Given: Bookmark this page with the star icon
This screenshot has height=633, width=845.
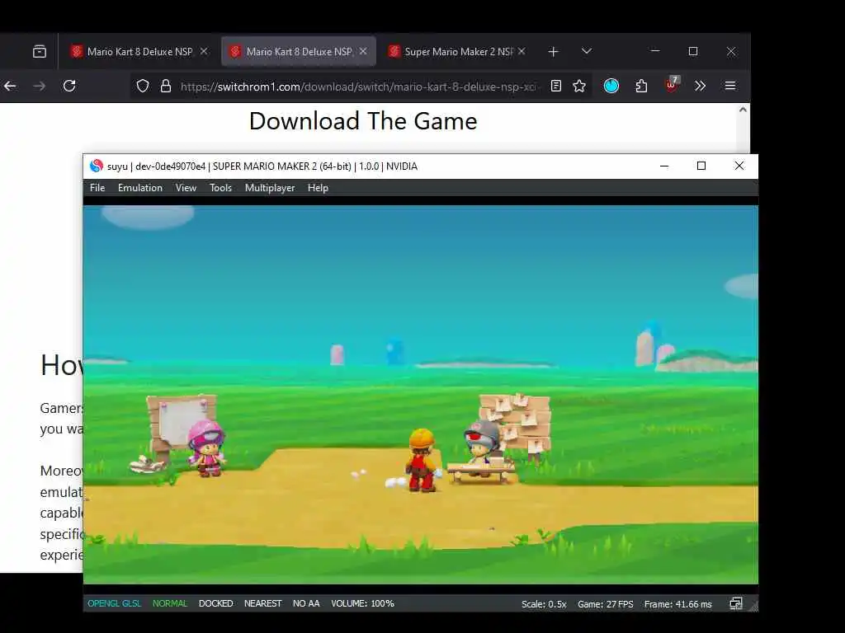Looking at the screenshot, I should point(579,86).
